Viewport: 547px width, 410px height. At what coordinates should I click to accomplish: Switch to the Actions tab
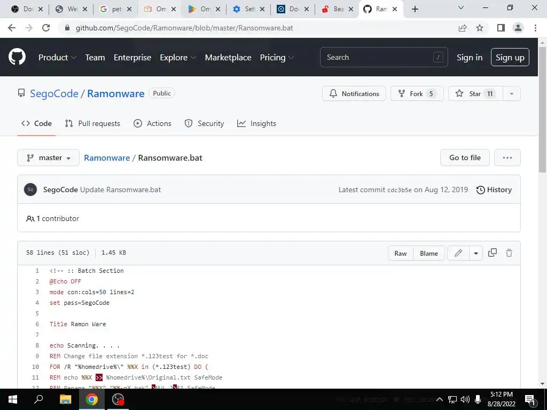tap(152, 123)
